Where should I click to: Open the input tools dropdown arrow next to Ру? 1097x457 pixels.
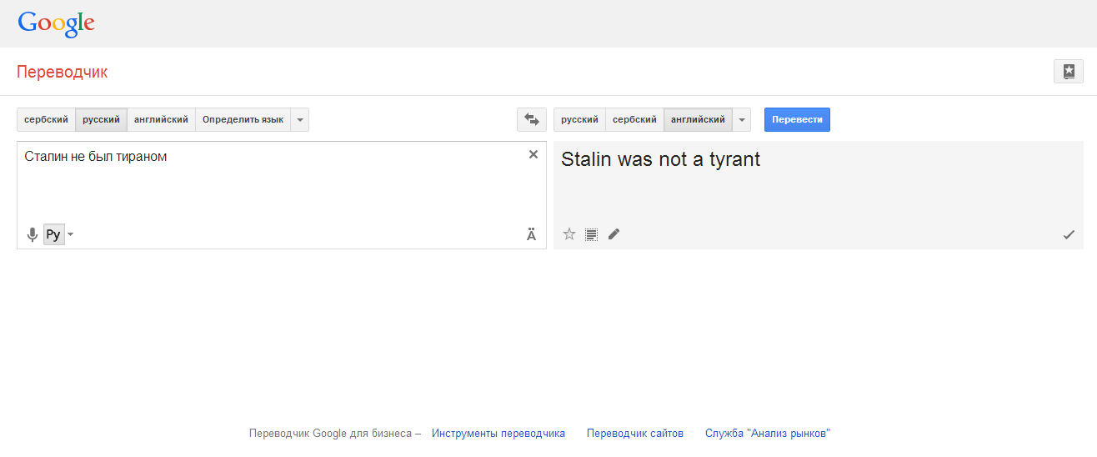tap(71, 234)
